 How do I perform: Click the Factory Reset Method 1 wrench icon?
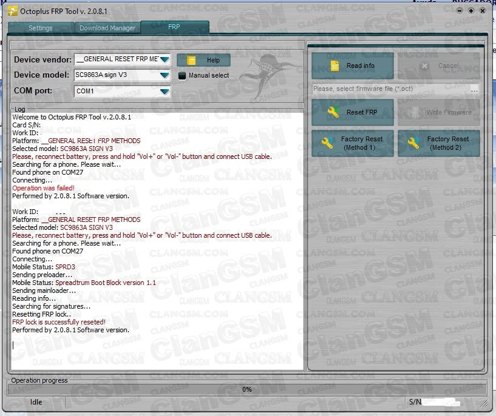pyautogui.click(x=328, y=143)
